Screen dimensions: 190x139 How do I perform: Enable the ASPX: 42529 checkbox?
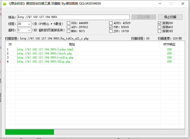coord(111,23)
